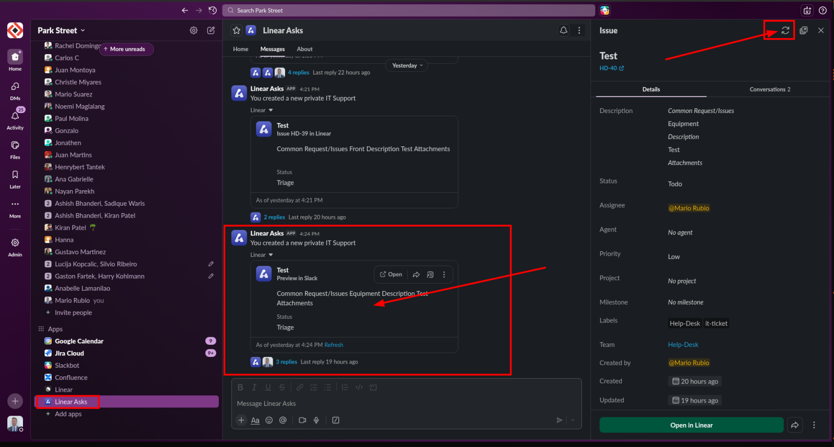
Task: Open the emoji picker in the composer
Action: 269,420
